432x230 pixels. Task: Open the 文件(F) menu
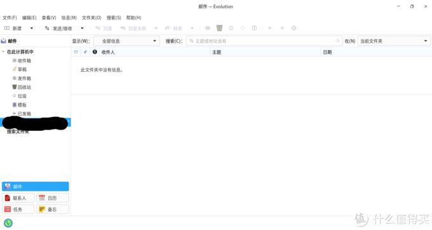pos(10,18)
